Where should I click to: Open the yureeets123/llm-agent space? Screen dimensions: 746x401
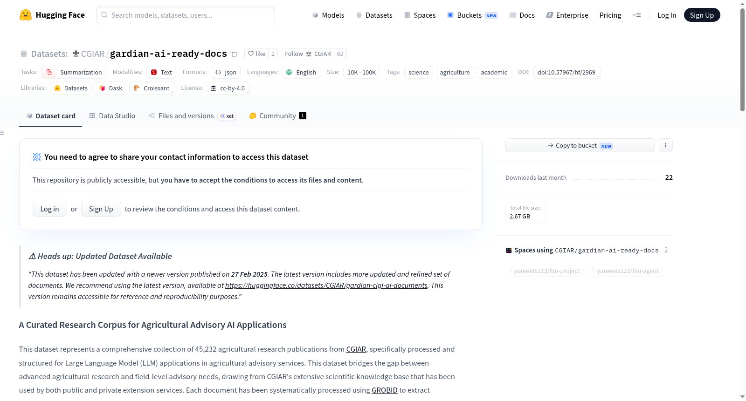point(626,271)
